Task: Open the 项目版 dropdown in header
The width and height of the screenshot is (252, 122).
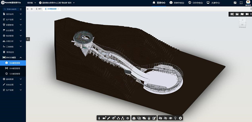Action: tap(31, 3)
